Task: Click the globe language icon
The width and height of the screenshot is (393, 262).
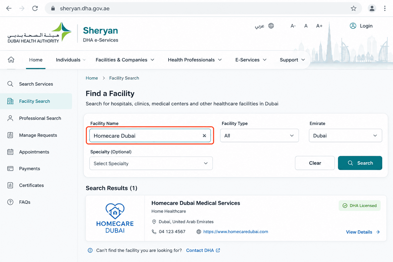Action: [x=271, y=26]
